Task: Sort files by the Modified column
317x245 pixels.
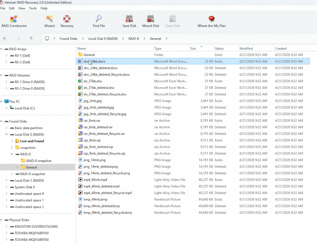Action: [x=256, y=49]
